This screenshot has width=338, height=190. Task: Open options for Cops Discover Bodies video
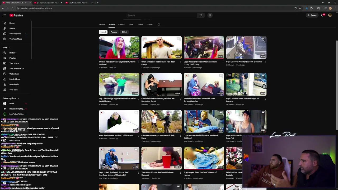pyautogui.click(x=223, y=62)
